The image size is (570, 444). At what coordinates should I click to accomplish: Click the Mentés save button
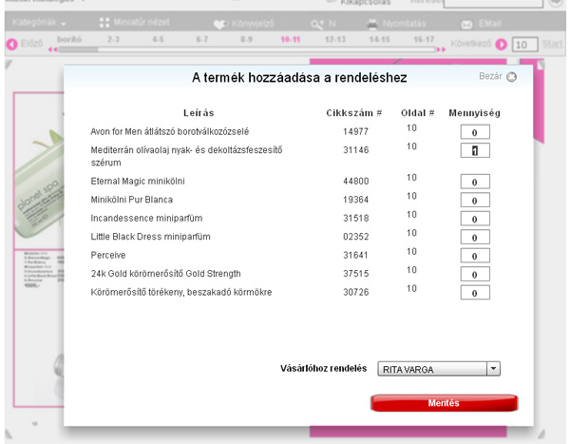pos(444,403)
